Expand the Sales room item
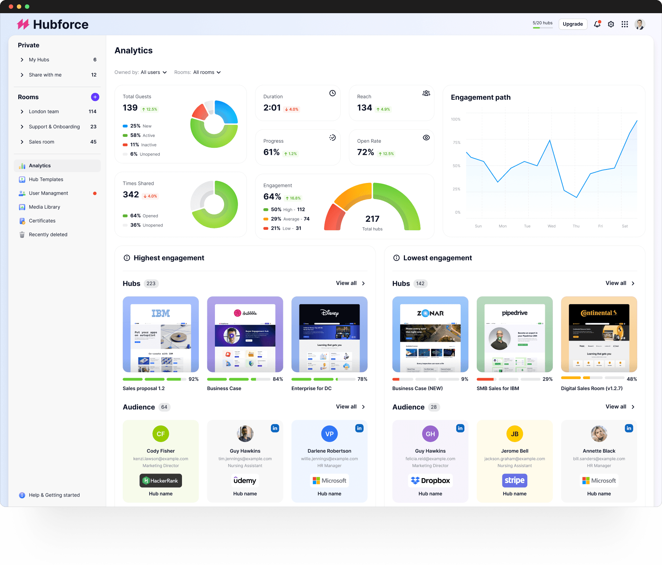The image size is (662, 565). [x=22, y=142]
